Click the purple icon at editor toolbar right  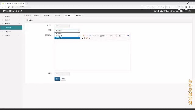(x=128, y=36)
